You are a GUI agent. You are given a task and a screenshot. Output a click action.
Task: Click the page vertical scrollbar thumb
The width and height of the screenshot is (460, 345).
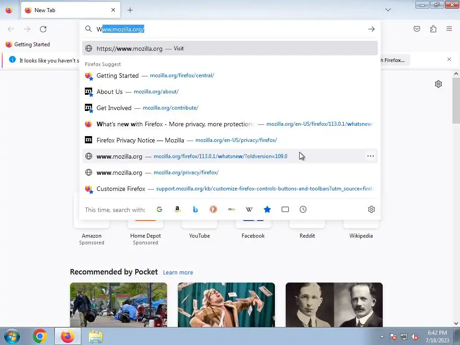point(456,100)
